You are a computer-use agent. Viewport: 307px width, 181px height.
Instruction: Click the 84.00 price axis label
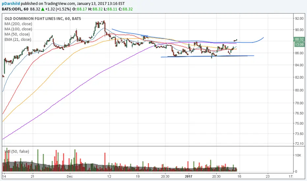(x=299, y=65)
